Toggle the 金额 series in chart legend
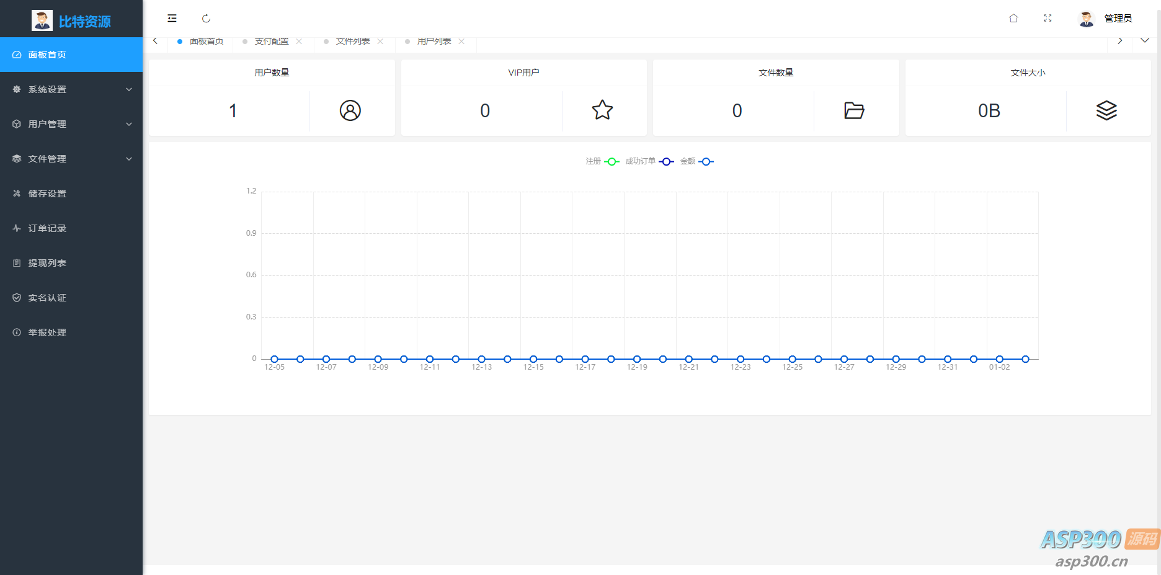The width and height of the screenshot is (1161, 575). coord(697,161)
